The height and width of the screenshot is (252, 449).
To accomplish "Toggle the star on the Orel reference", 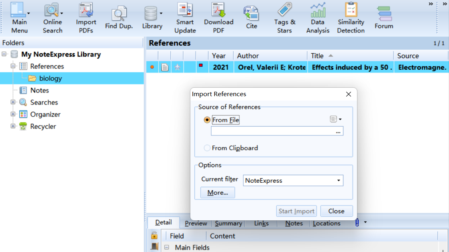I will 178,67.
